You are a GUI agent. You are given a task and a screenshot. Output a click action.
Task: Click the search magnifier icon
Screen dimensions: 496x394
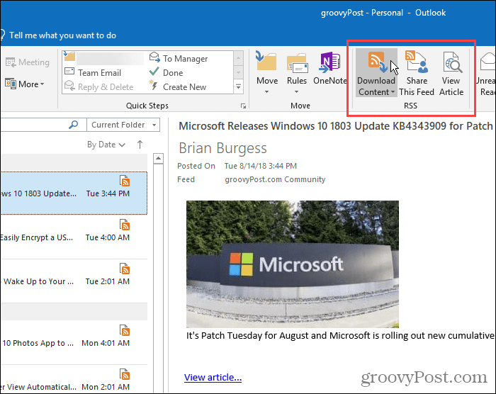point(74,125)
